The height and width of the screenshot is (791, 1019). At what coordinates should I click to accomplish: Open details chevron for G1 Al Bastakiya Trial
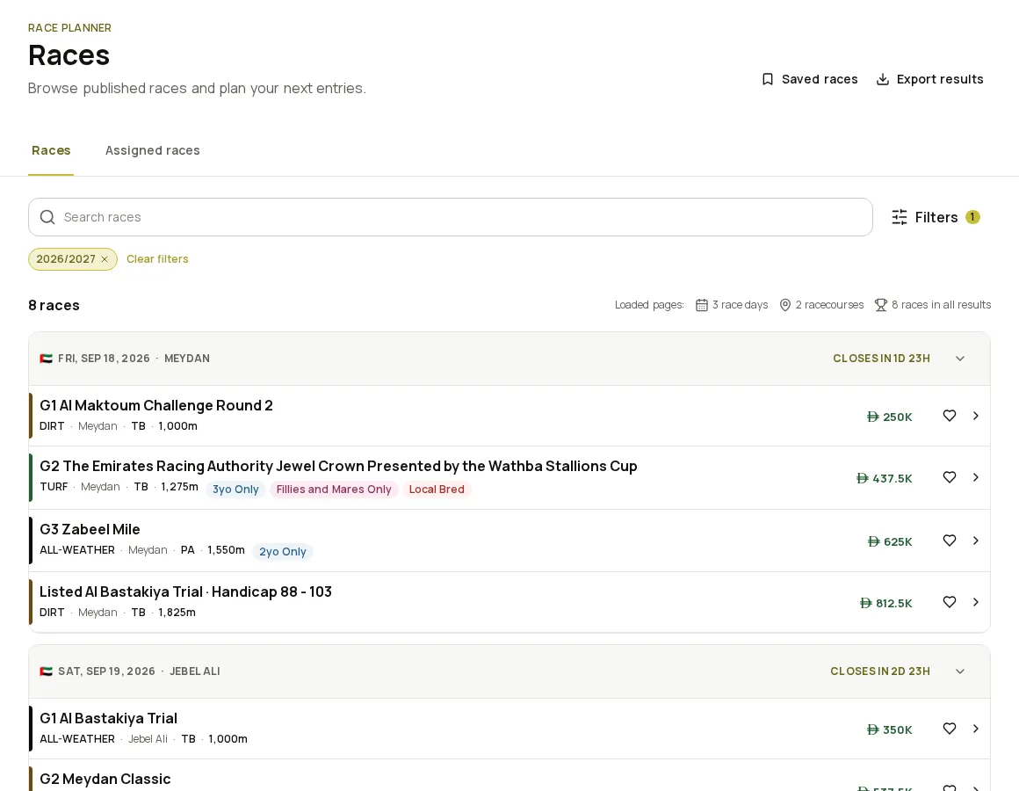[x=975, y=729]
